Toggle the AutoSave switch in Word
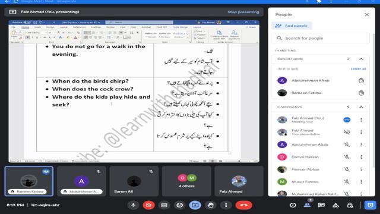Screen dimensions: 380x214 click(x=27, y=23)
